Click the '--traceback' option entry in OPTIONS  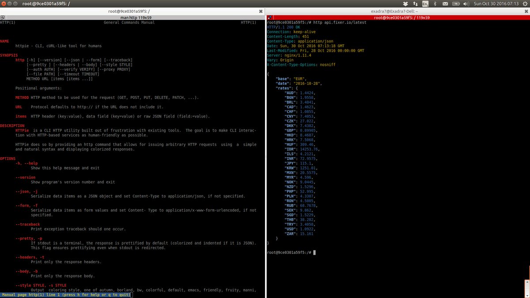pos(27,224)
